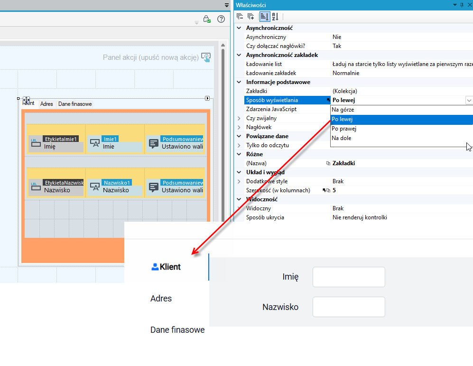The height and width of the screenshot is (366, 473).
Task: Choose 'Na górze' from the dropdown list
Action: (401, 110)
